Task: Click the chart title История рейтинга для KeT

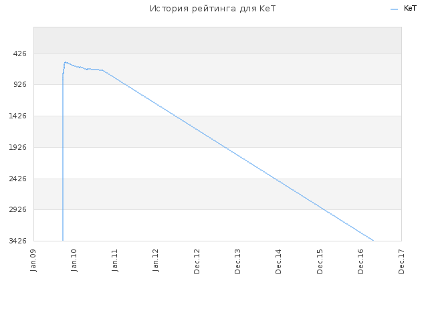Action: pyautogui.click(x=213, y=9)
